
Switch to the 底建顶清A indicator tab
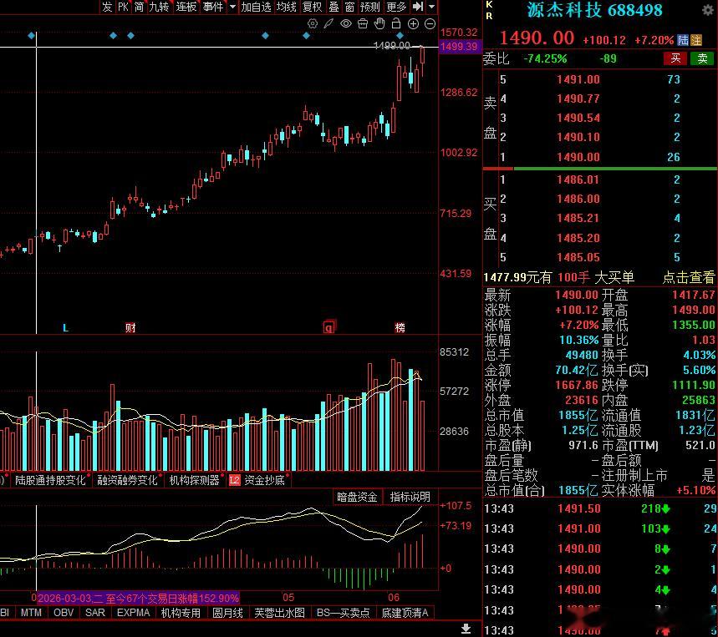[405, 613]
